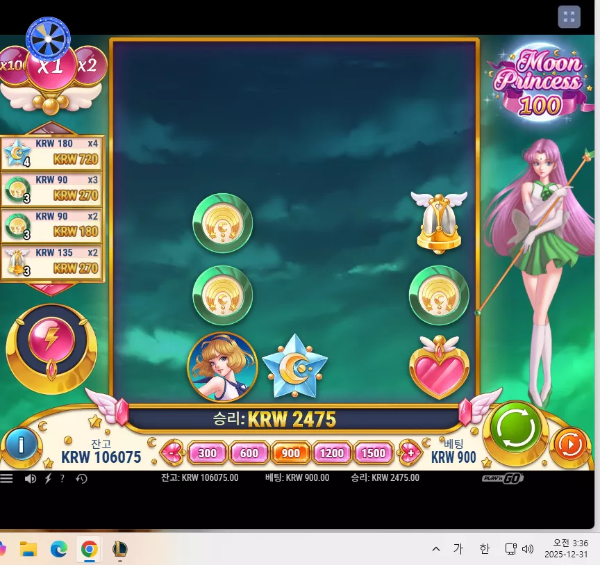The height and width of the screenshot is (565, 600).
Task: Click the blonde princess portrait symbol
Action: (x=222, y=367)
